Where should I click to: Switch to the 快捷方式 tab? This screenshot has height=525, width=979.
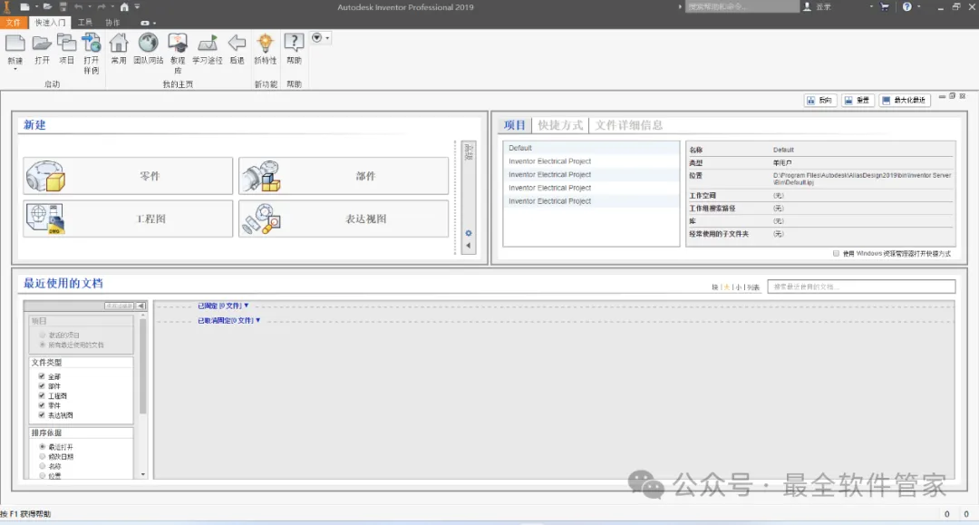(x=560, y=125)
